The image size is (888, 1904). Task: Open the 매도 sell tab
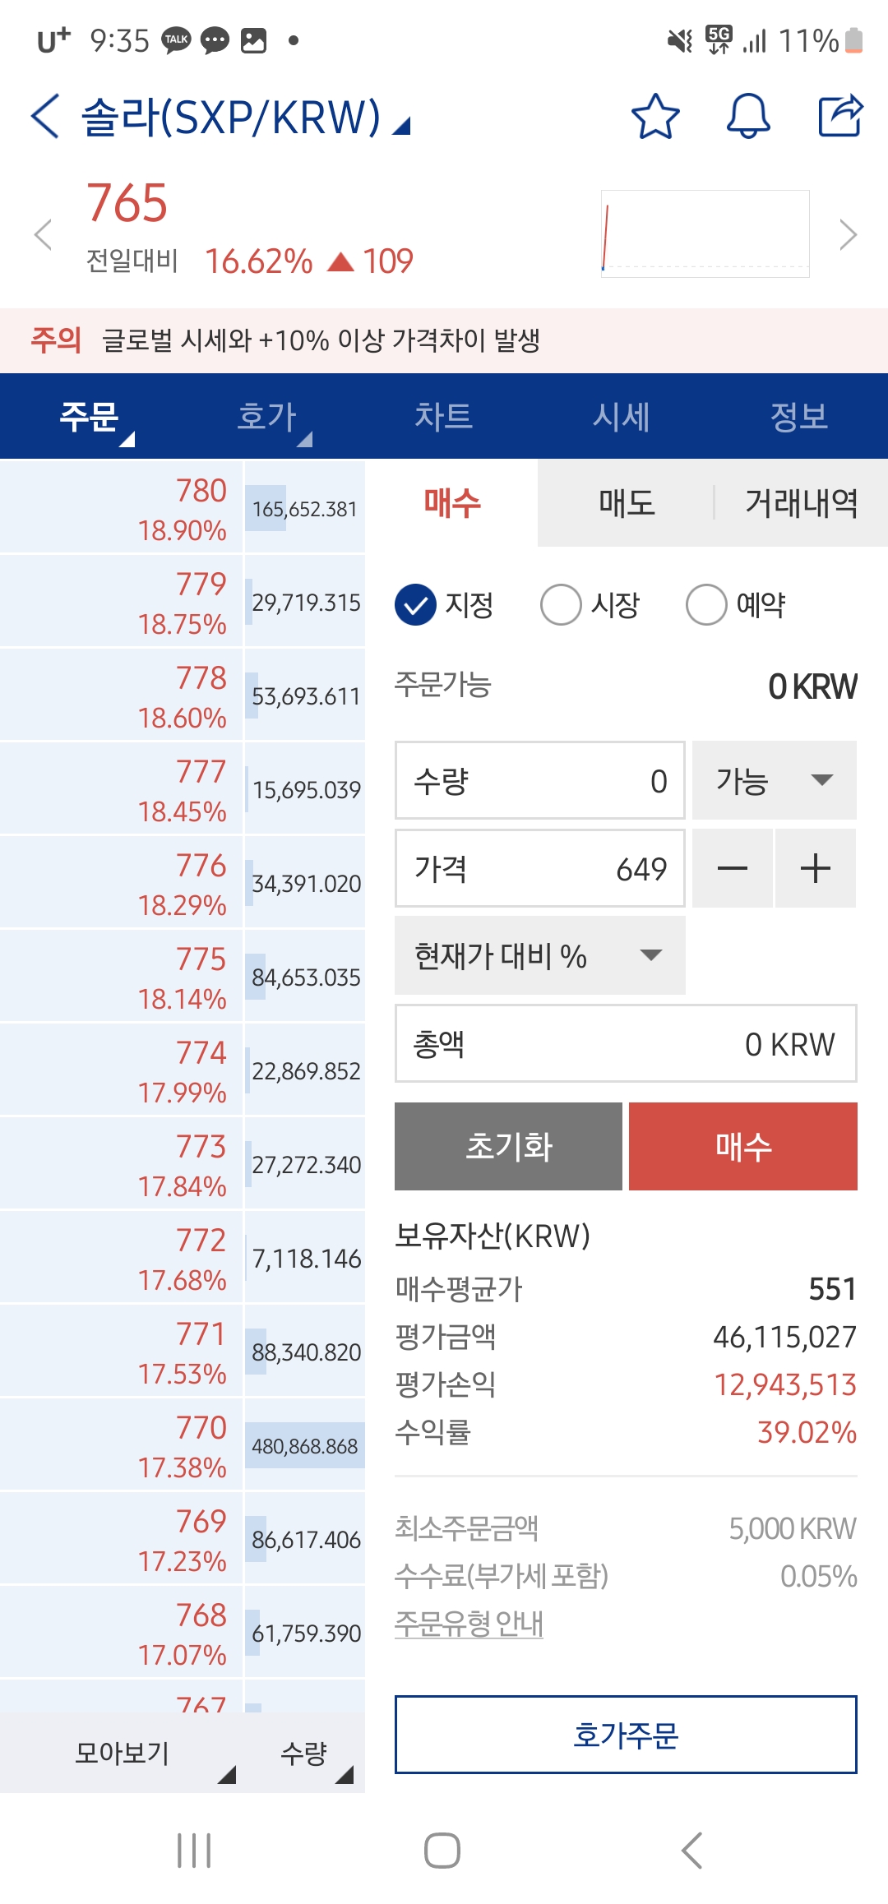[x=627, y=502]
